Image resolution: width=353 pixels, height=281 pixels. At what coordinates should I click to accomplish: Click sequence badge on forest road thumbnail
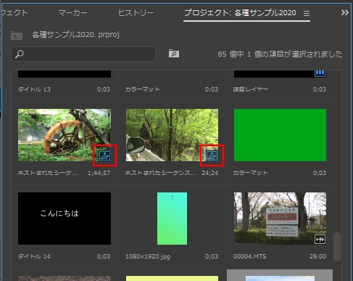[x=212, y=155]
